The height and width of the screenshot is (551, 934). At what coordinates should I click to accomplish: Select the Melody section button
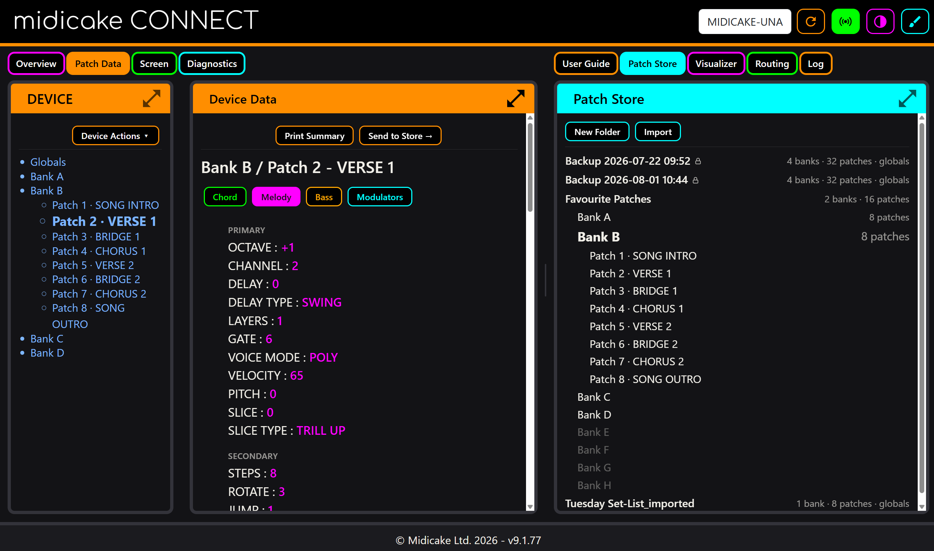click(276, 197)
